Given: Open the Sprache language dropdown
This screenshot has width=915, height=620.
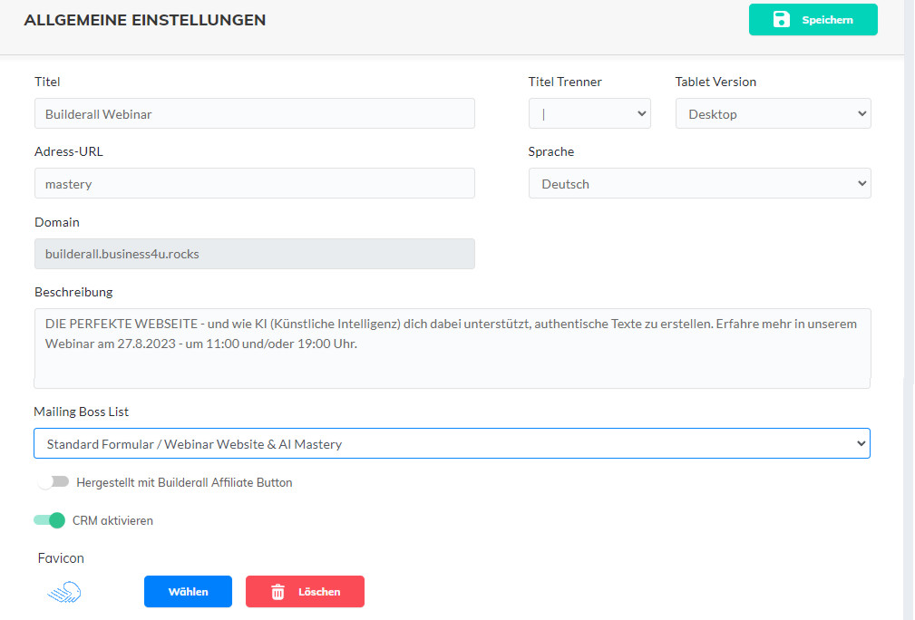Looking at the screenshot, I should pos(699,183).
